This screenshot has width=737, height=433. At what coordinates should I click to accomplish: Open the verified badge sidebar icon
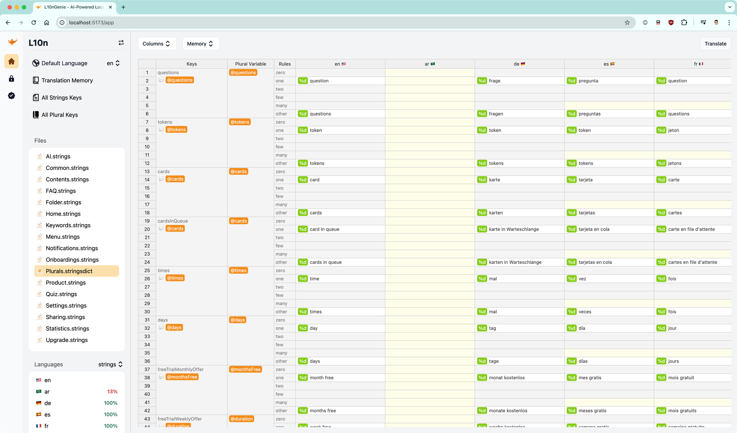pyautogui.click(x=12, y=95)
